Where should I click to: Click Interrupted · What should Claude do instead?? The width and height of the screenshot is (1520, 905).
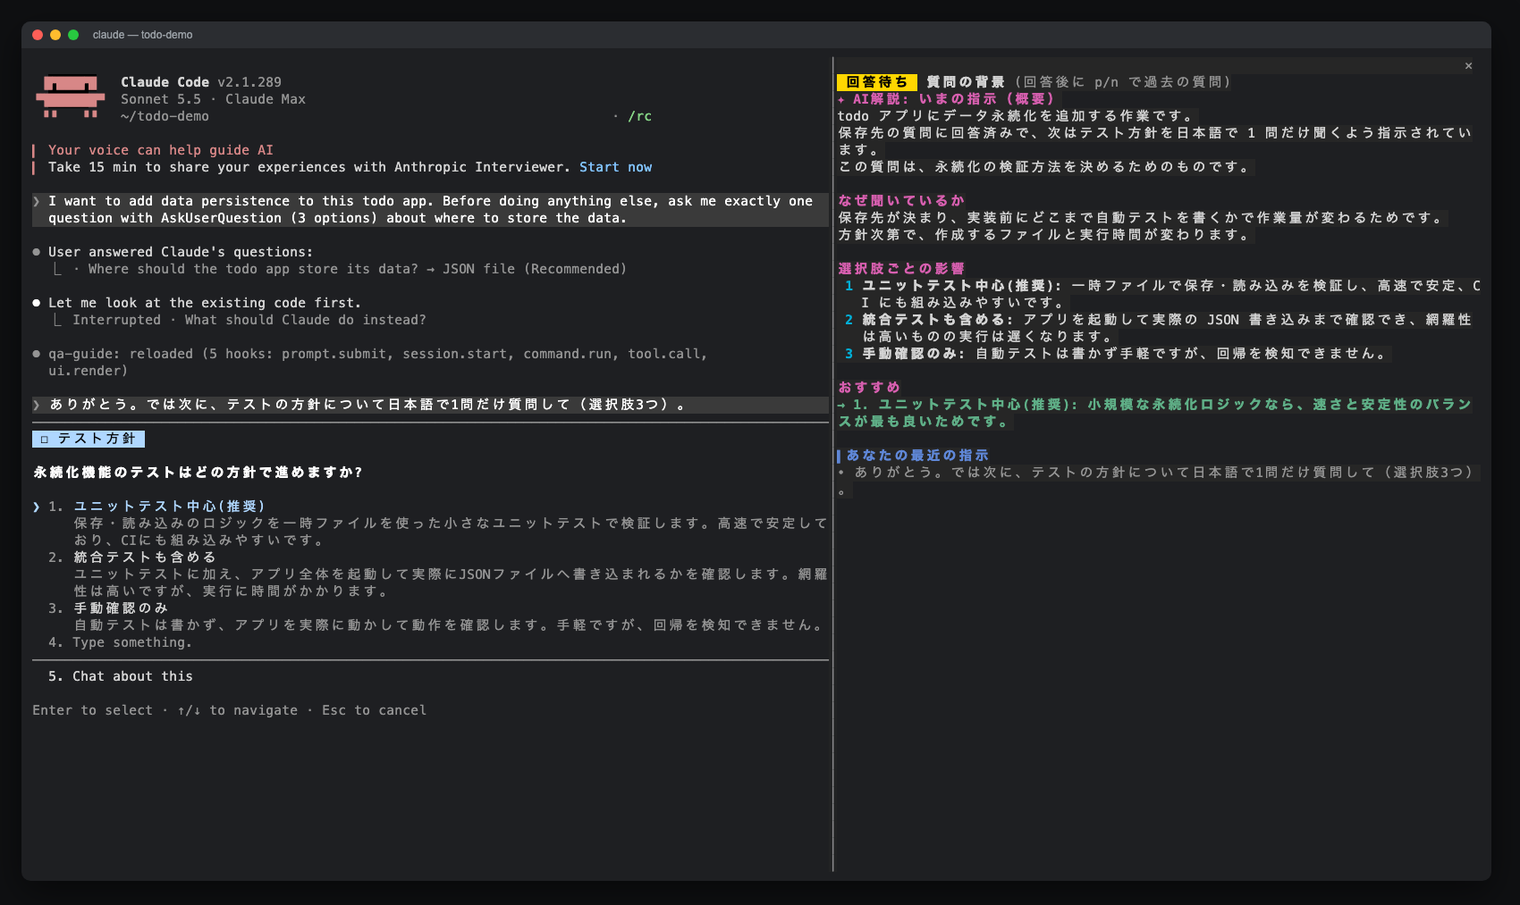pyautogui.click(x=249, y=320)
